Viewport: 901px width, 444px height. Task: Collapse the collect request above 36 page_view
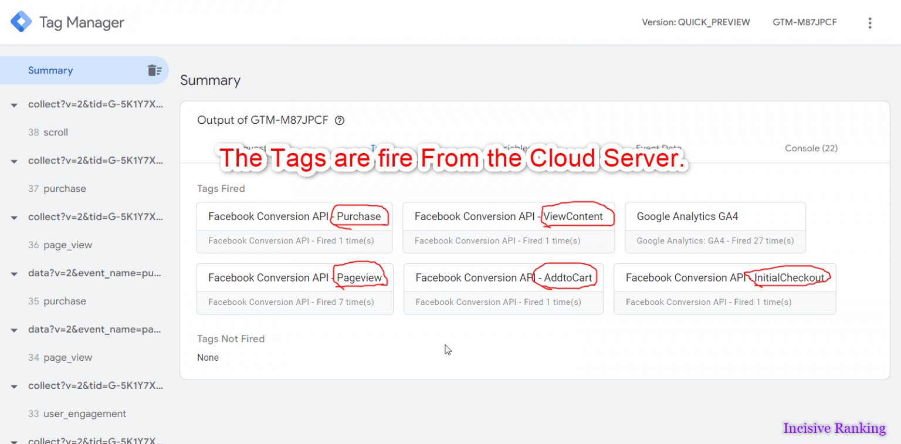point(14,218)
